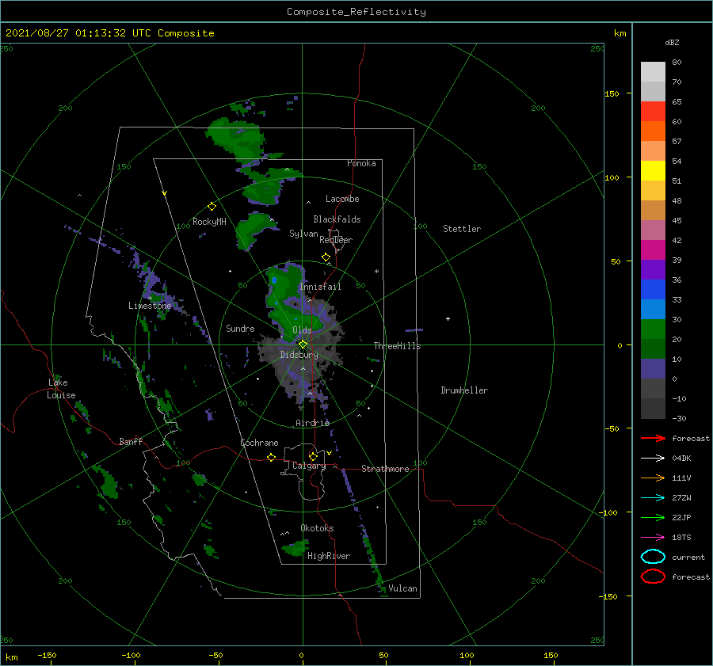713x666 pixels.
Task: Click the green 22JP arrow icon
Action: click(x=653, y=517)
